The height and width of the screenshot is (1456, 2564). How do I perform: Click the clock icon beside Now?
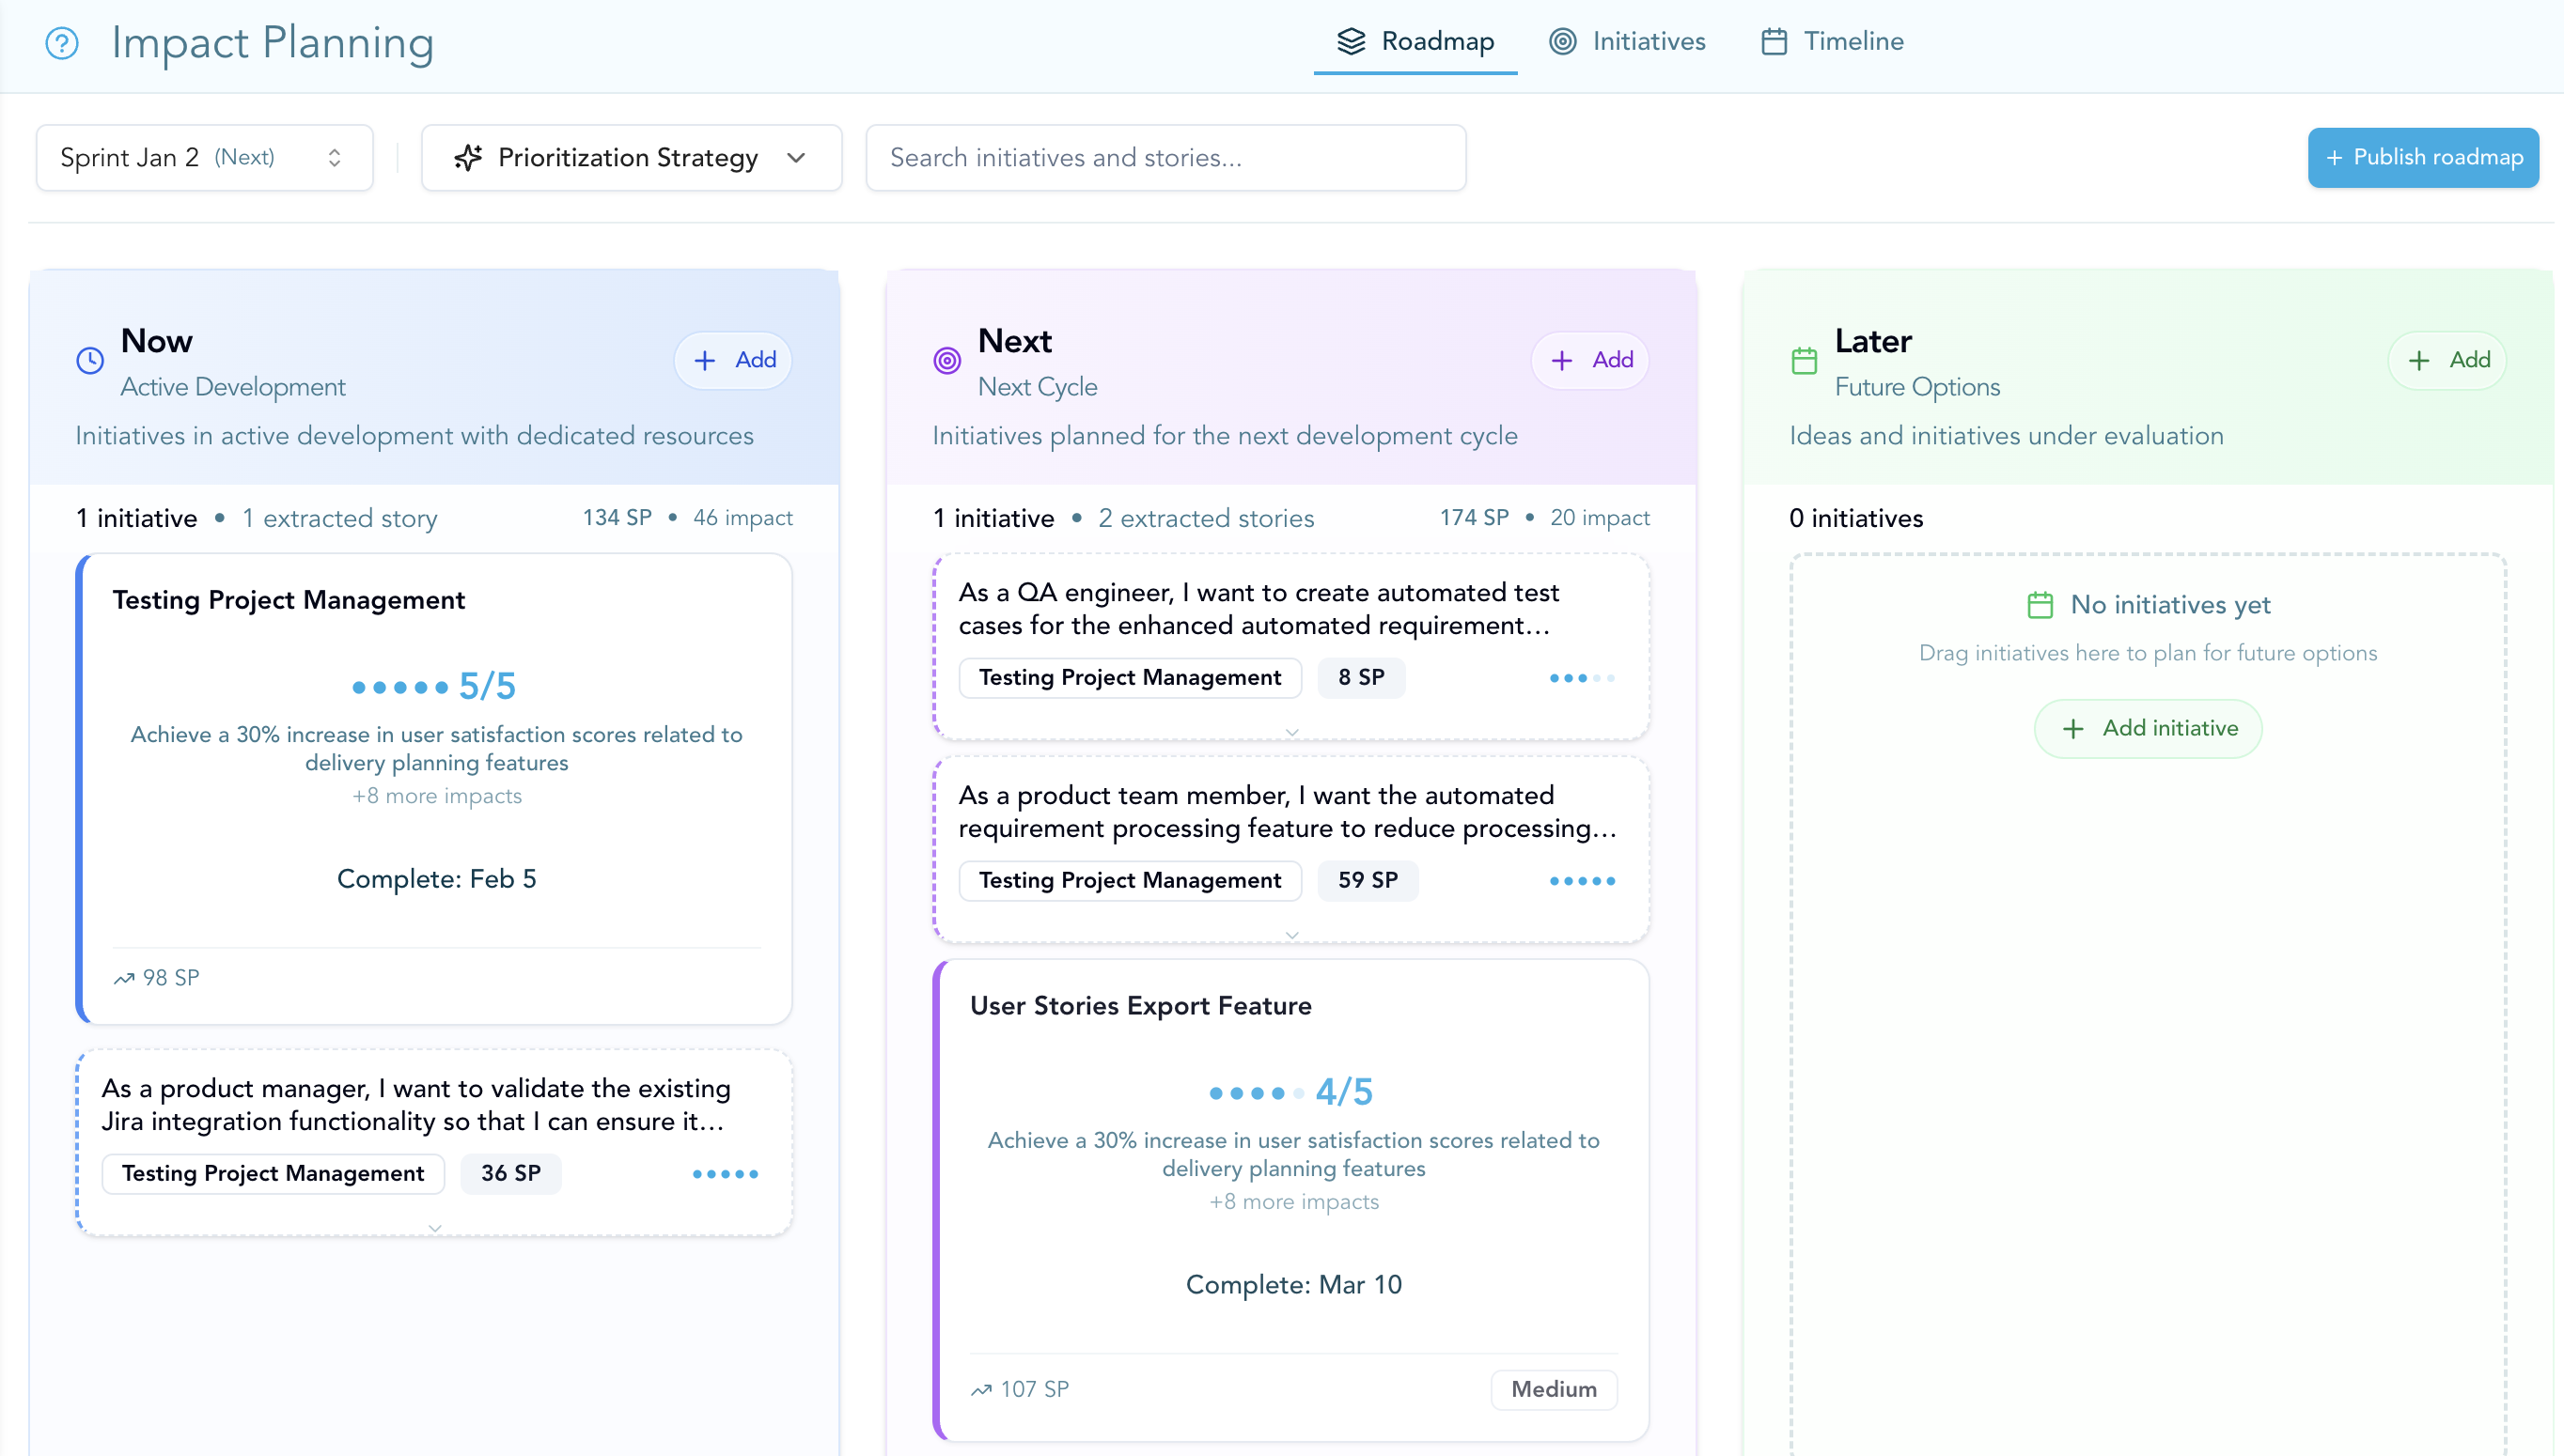(88, 360)
